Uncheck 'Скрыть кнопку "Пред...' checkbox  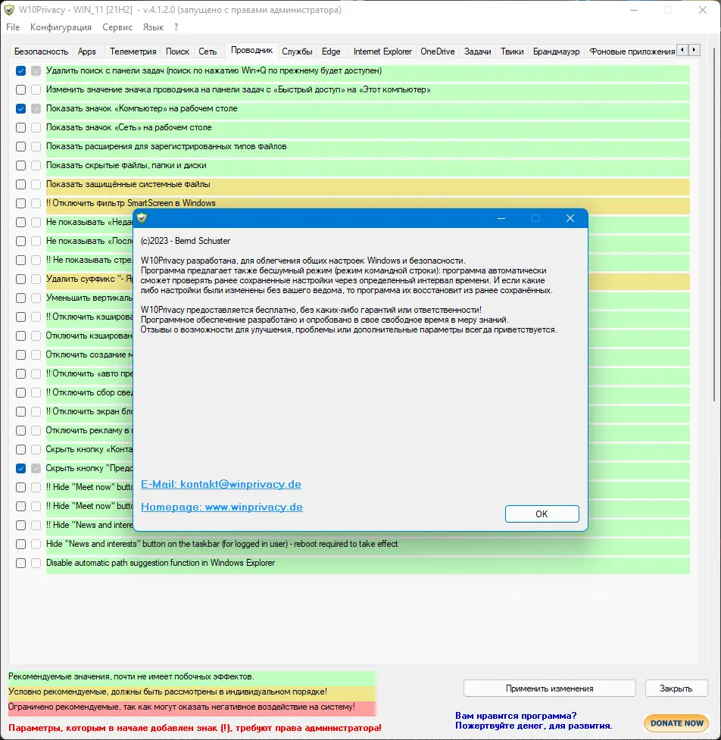(x=20, y=468)
